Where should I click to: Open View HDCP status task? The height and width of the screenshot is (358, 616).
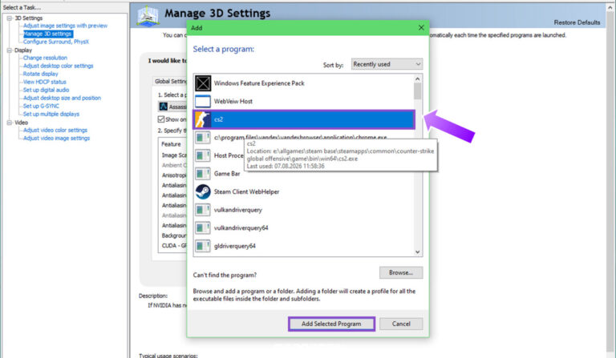(44, 82)
